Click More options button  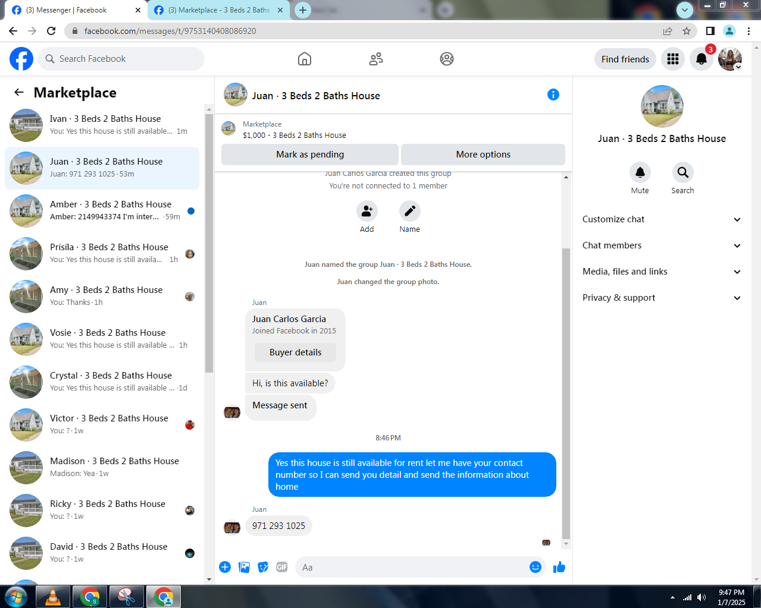click(x=483, y=155)
